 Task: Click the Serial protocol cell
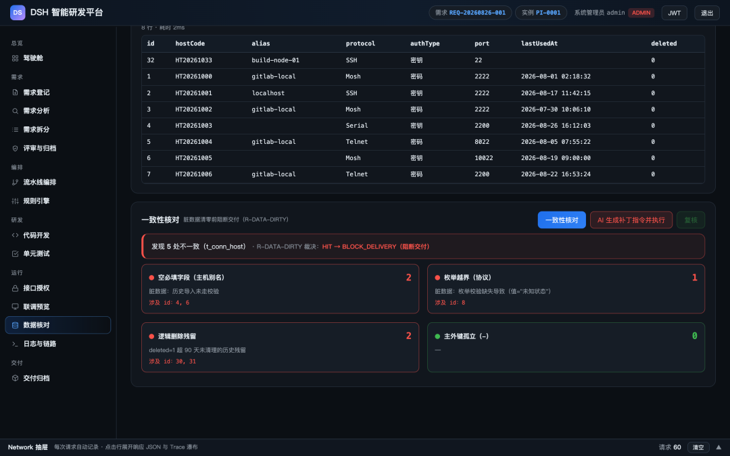pyautogui.click(x=357, y=126)
